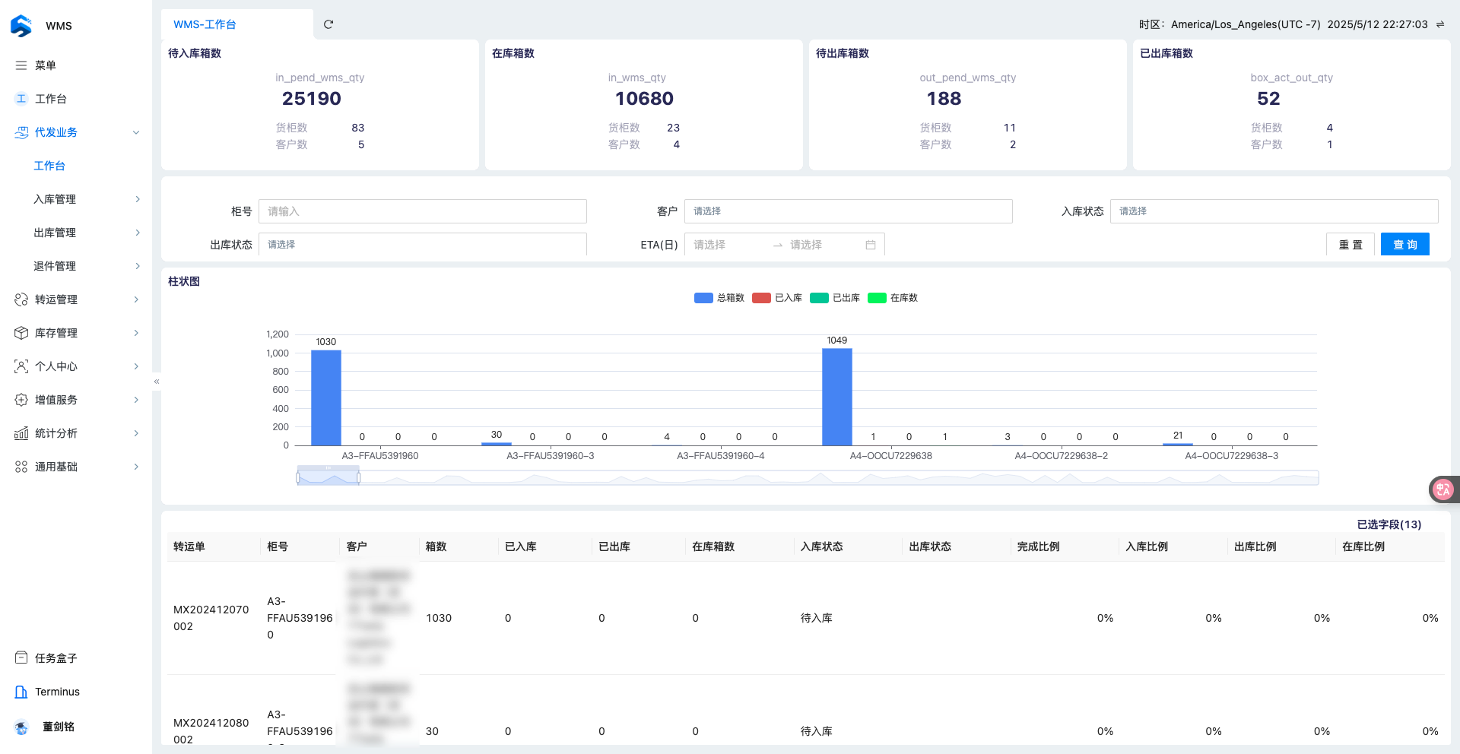Click the 重置 button
This screenshot has width=1460, height=754.
pos(1350,245)
